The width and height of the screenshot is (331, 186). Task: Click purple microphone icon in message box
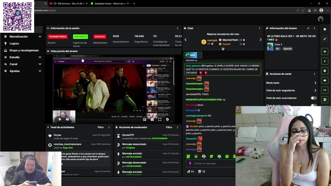pos(190,163)
